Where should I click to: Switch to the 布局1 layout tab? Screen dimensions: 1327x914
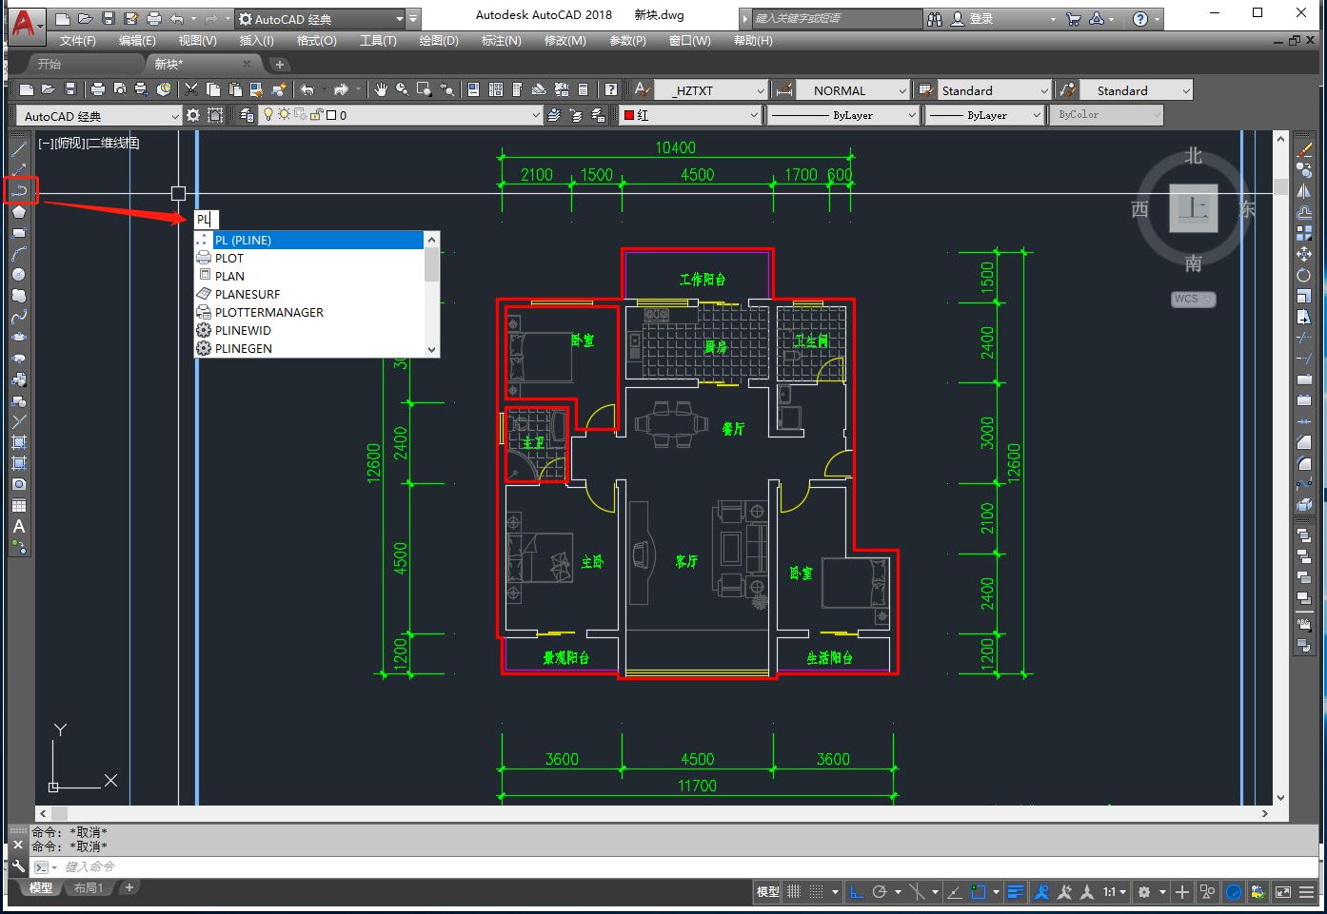pyautogui.click(x=88, y=888)
